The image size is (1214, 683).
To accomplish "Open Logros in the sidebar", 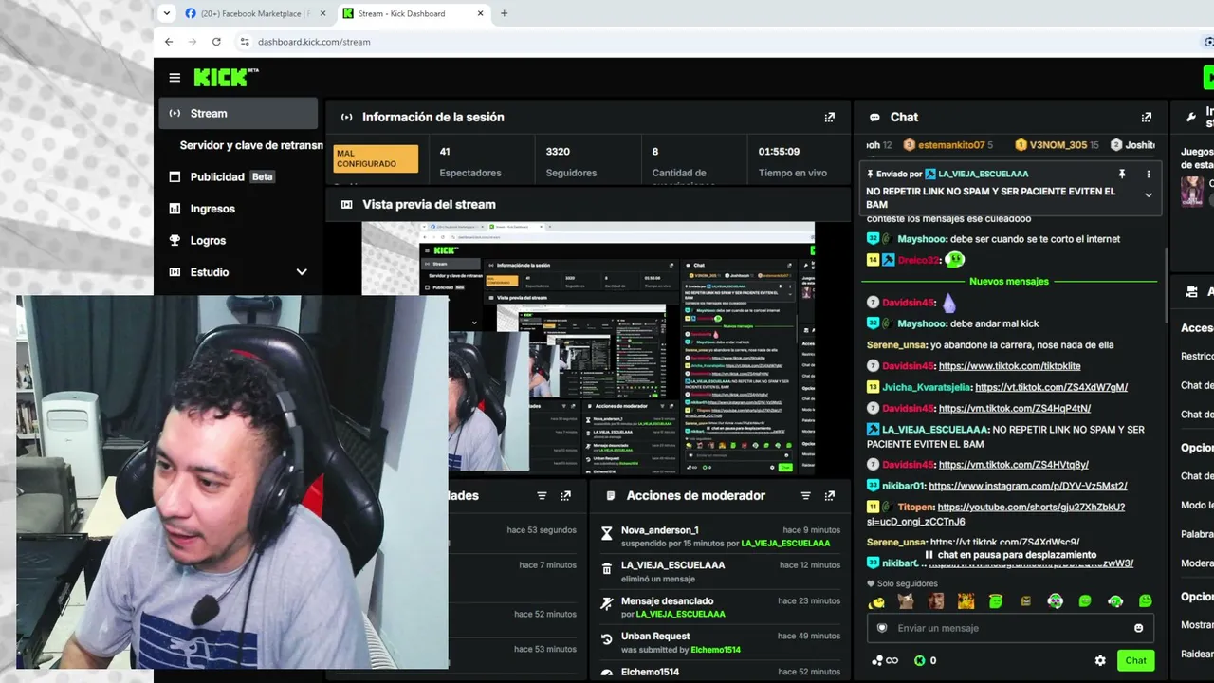I will 238,240.
